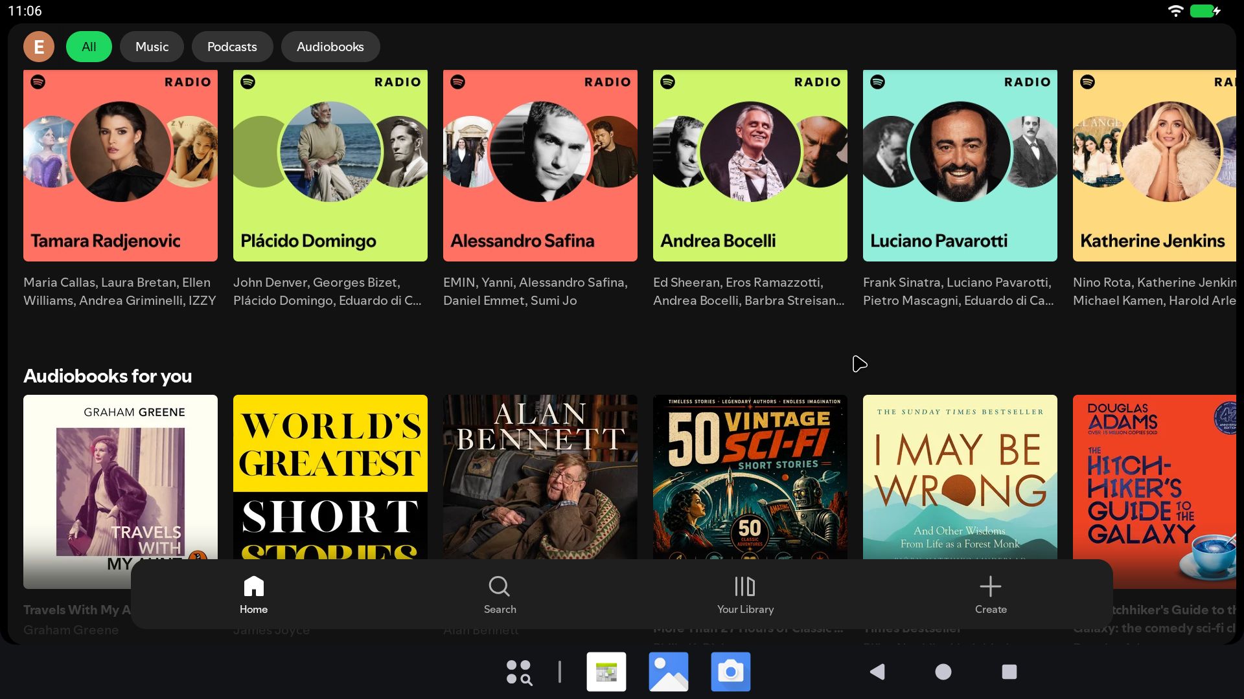Open the profile avatar E

[39, 47]
